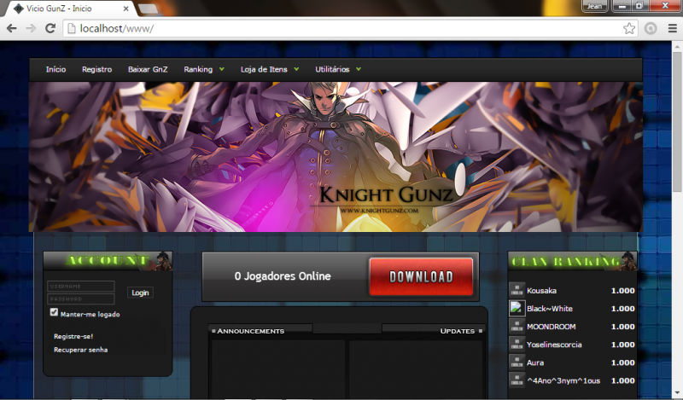Open a new tab with the blank tab button
Image resolution: width=683 pixels, height=400 pixels.
pos(148,9)
